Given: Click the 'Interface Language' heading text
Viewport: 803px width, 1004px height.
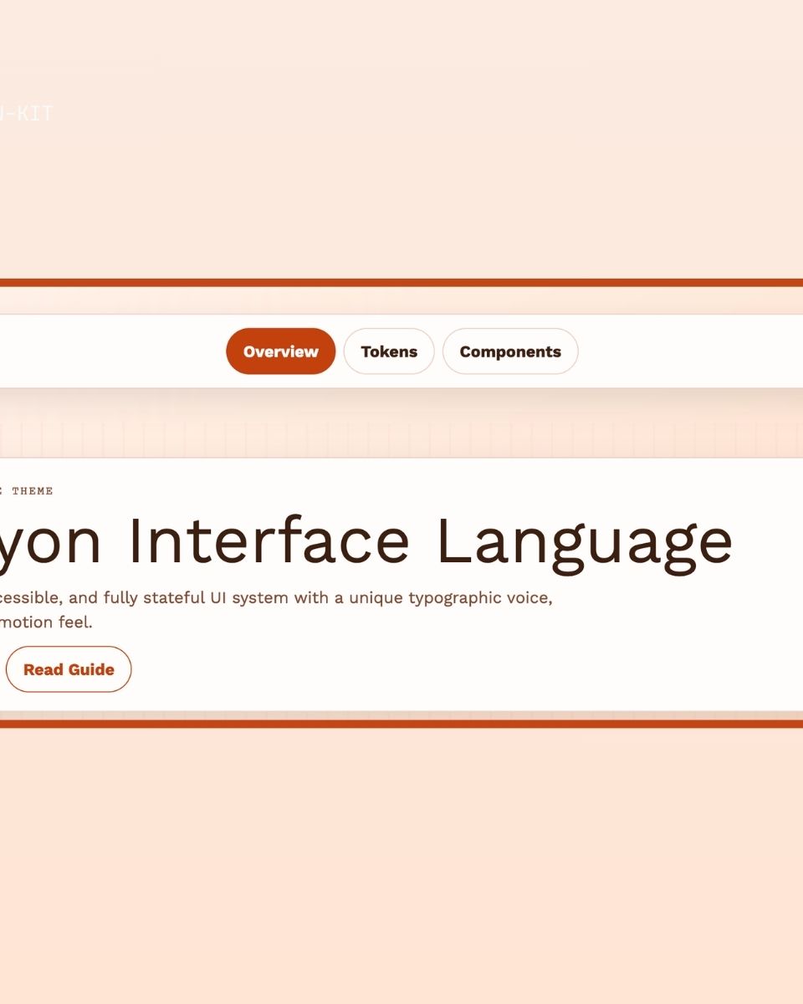Looking at the screenshot, I should (x=431, y=544).
